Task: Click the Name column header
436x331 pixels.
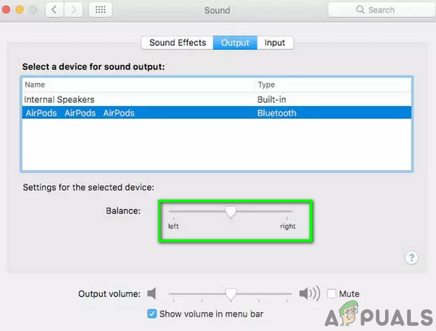Action: (138, 85)
